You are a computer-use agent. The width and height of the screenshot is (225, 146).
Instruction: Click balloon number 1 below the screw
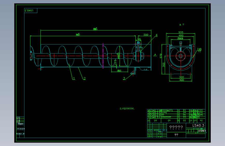pos(74,78)
